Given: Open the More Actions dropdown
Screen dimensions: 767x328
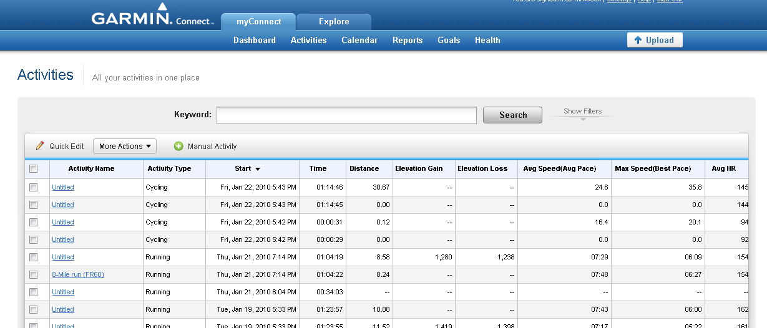Looking at the screenshot, I should click(125, 146).
